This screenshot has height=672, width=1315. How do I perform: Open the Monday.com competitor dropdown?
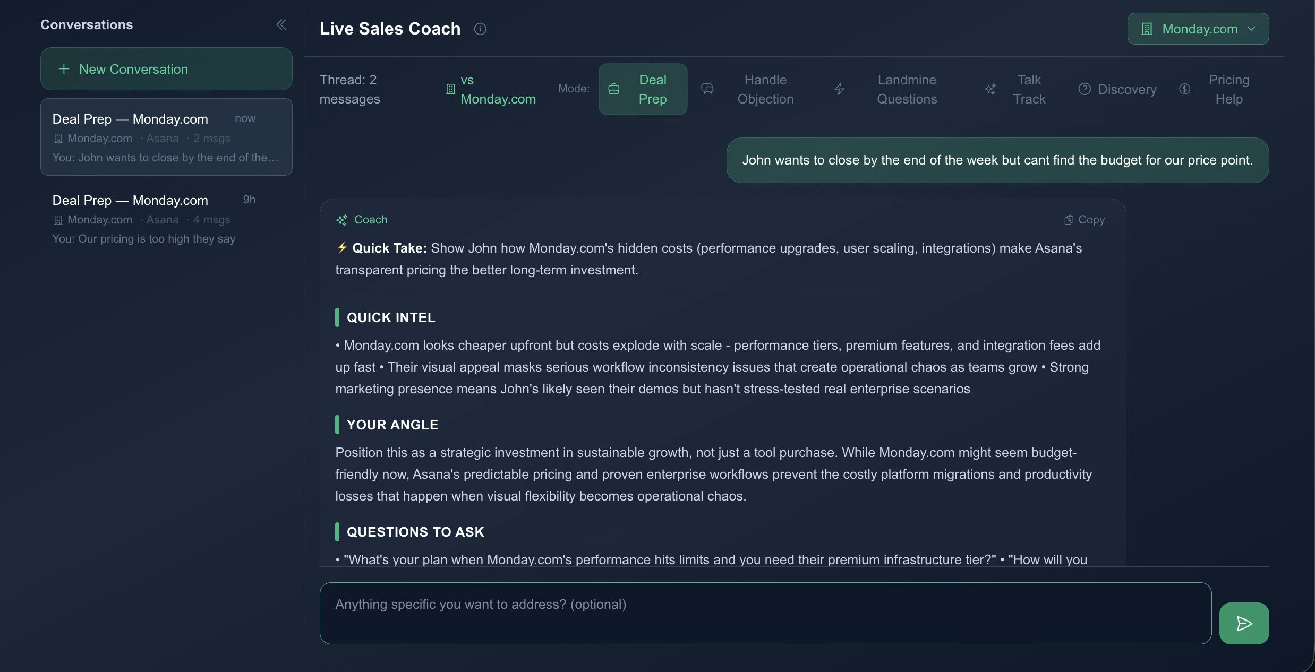point(1198,28)
